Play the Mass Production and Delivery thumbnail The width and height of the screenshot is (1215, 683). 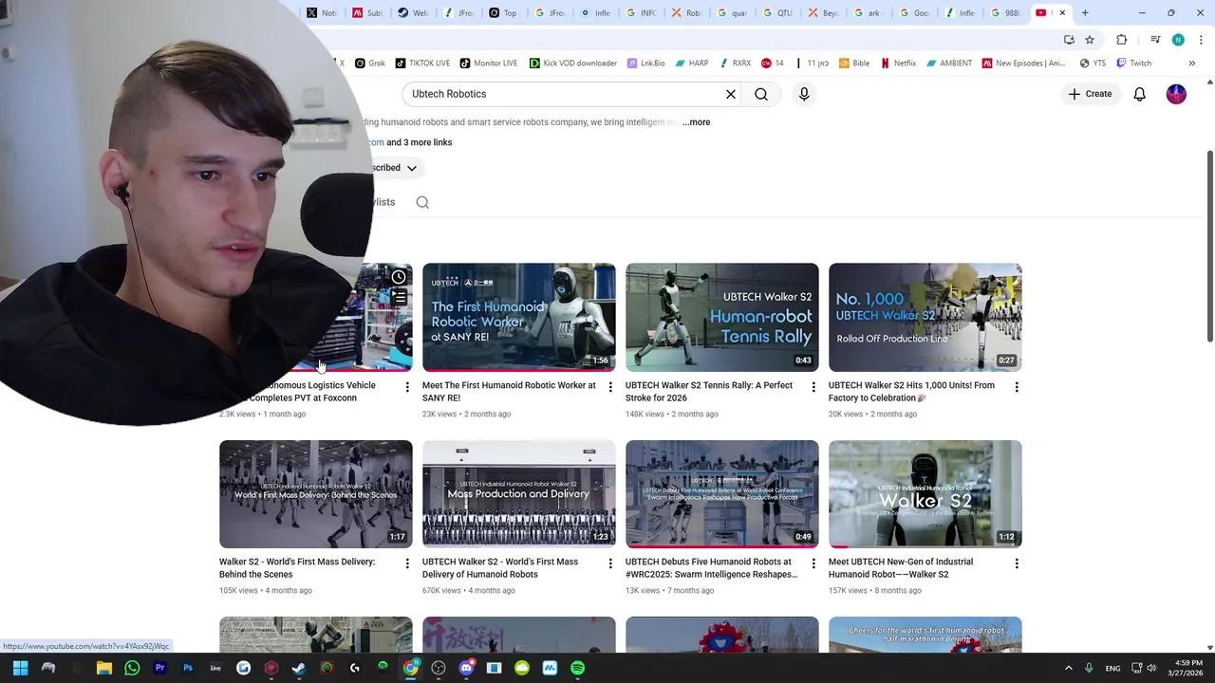pos(518,493)
